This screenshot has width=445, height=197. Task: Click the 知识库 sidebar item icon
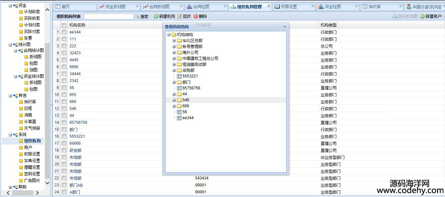(21, 102)
